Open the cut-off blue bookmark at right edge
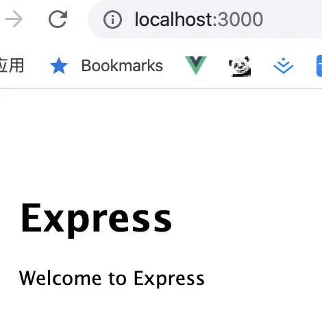This screenshot has height=311, width=322. [319, 66]
